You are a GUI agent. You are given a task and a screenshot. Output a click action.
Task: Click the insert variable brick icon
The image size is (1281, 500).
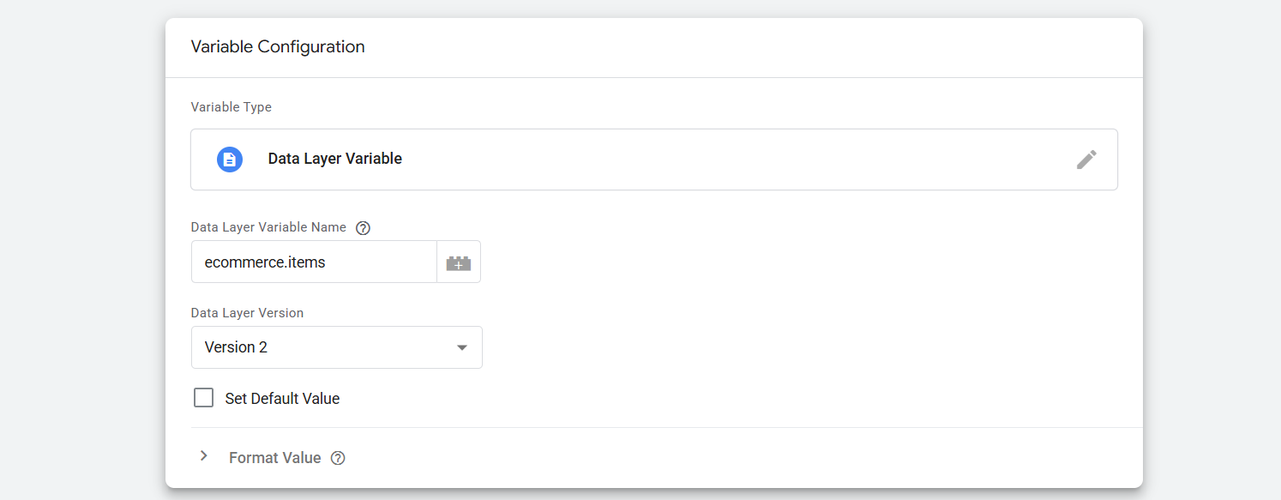459,262
